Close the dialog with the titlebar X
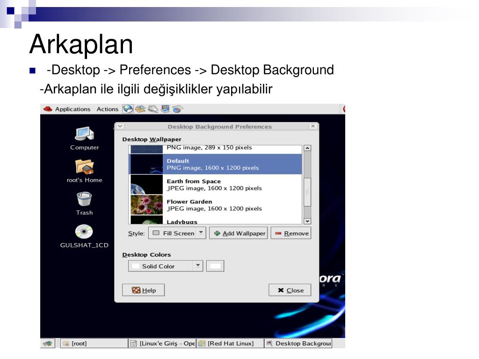Image resolution: width=479 pixels, height=359 pixels. click(313, 126)
